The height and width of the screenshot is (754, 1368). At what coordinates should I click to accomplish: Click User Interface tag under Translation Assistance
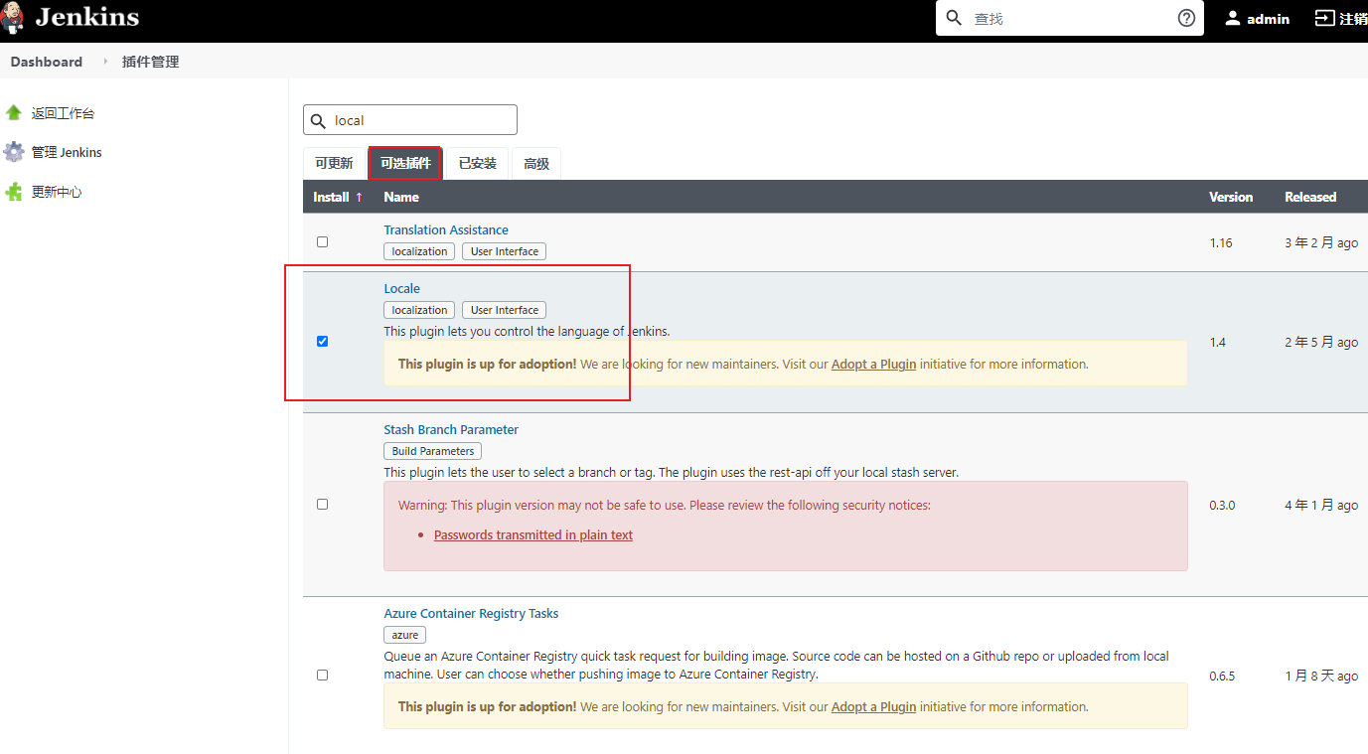(504, 251)
